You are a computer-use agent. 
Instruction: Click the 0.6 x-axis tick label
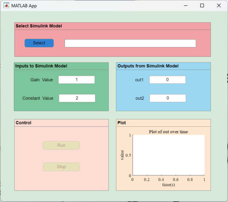(x=176, y=180)
